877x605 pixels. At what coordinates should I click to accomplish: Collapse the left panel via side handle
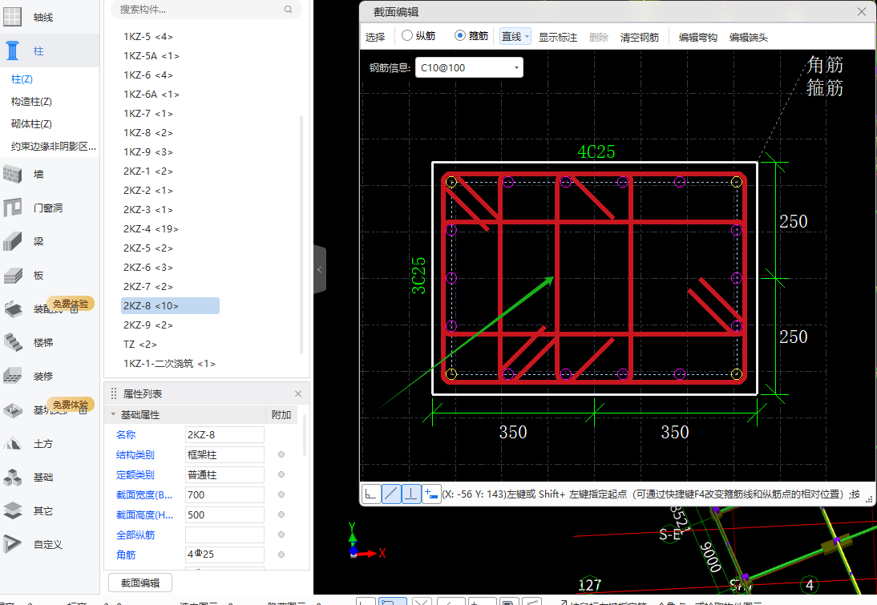point(319,269)
